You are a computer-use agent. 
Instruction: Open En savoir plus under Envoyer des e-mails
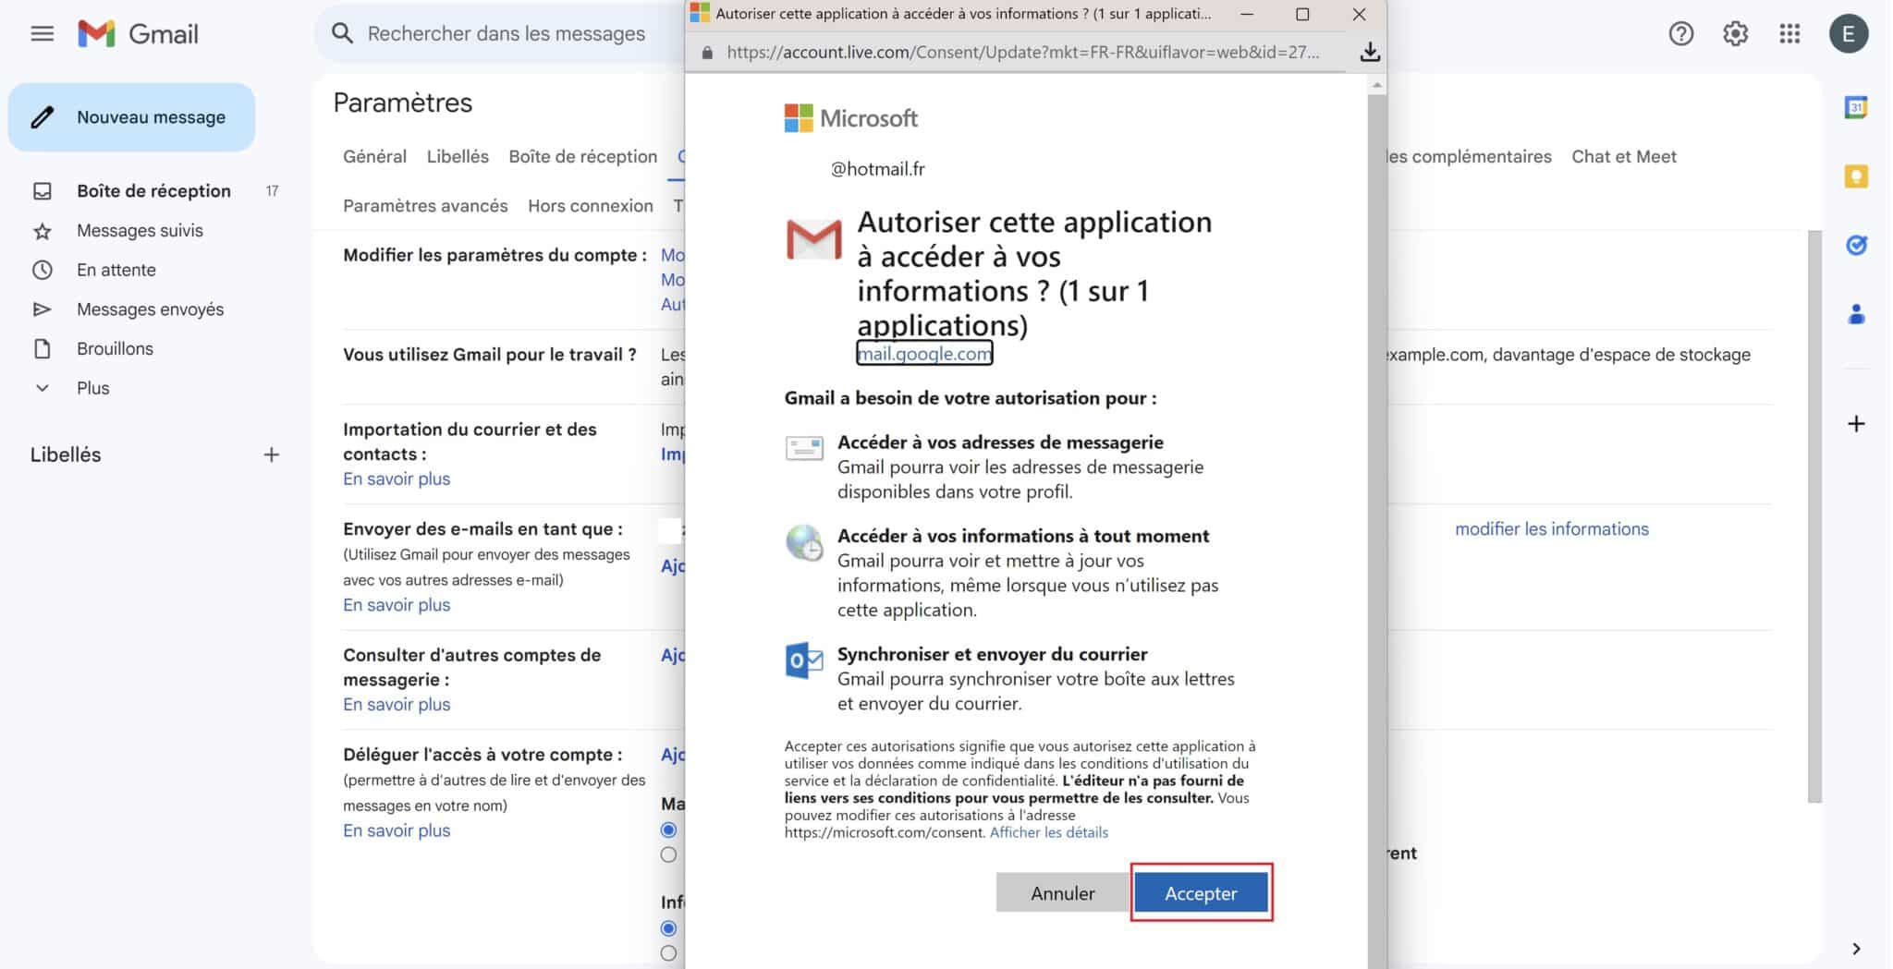(397, 605)
